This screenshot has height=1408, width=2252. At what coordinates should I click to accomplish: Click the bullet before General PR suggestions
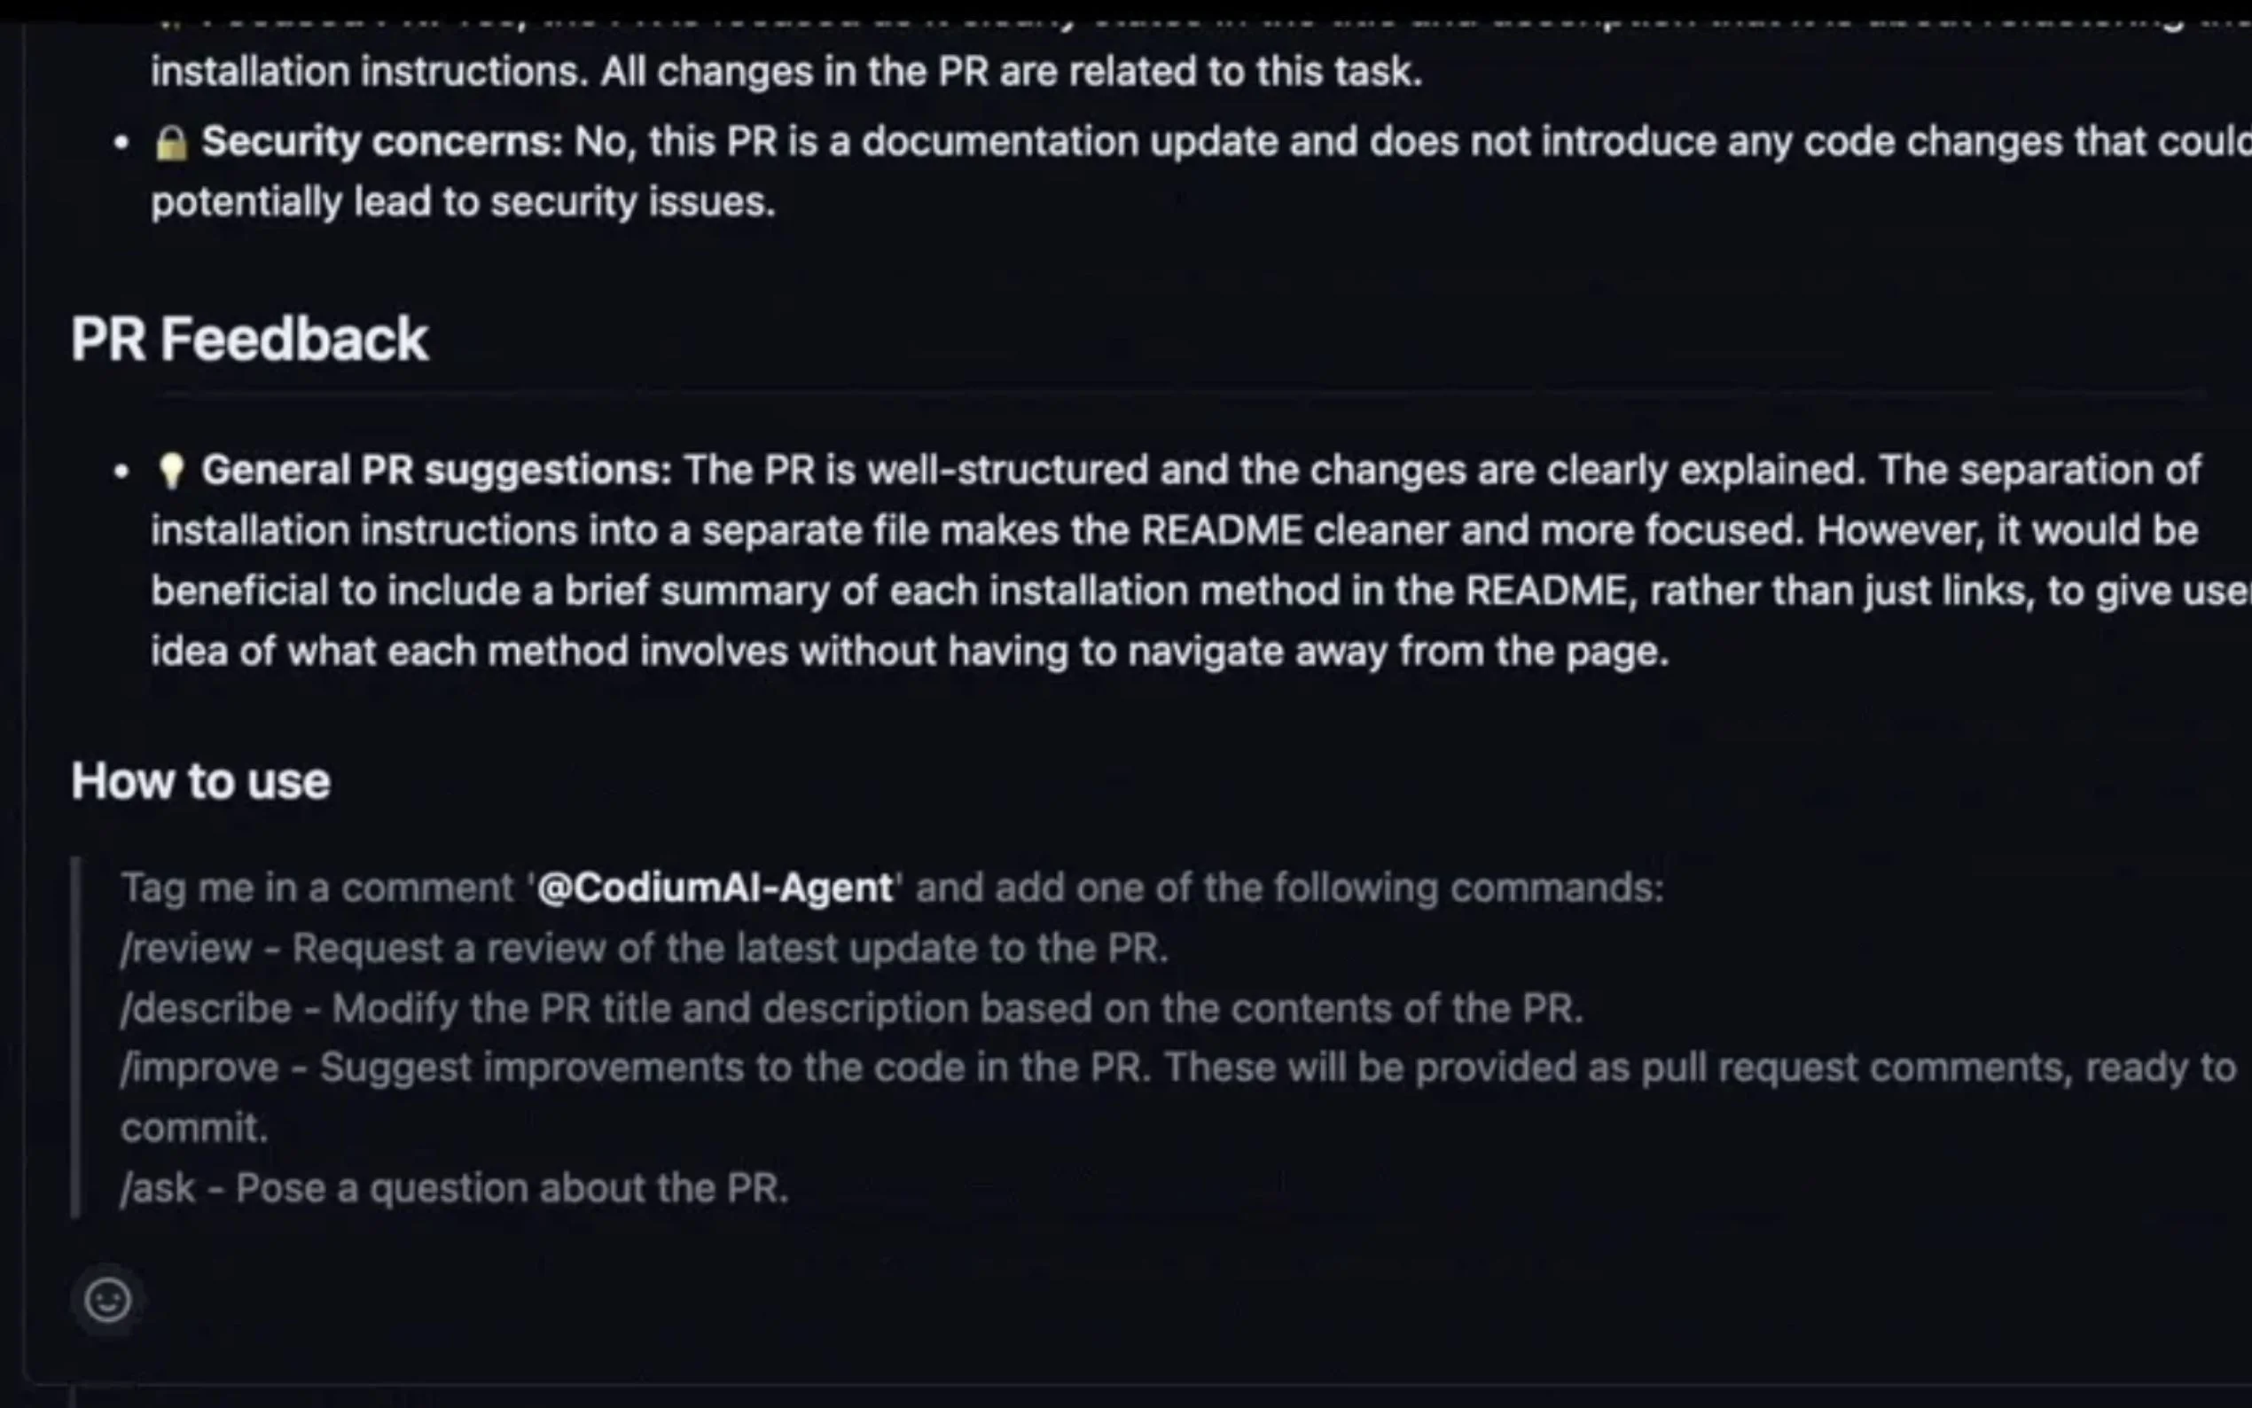[x=121, y=471]
